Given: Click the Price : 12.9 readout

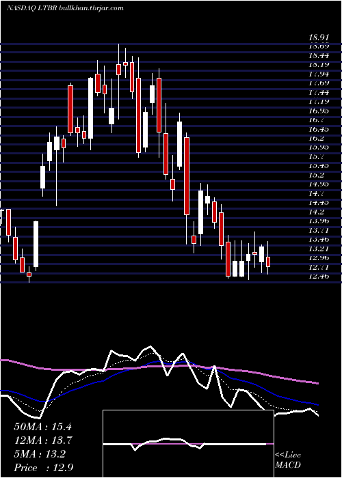Looking at the screenshot, I should coord(43,468).
